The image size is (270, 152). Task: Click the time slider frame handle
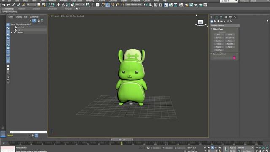(122, 140)
